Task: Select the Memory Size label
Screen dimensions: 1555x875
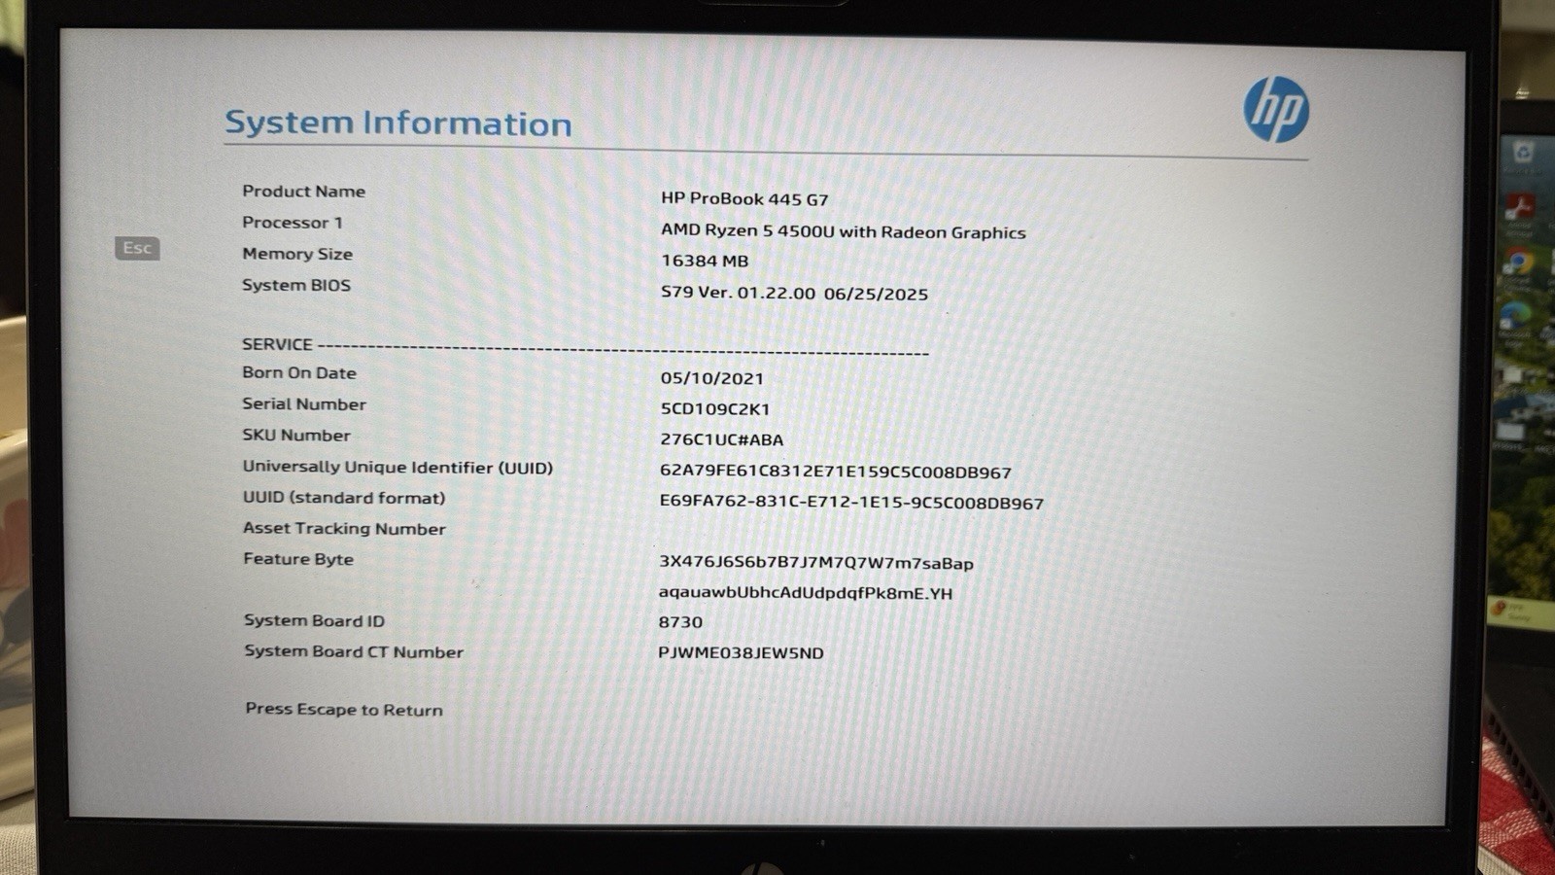Action: (x=297, y=254)
